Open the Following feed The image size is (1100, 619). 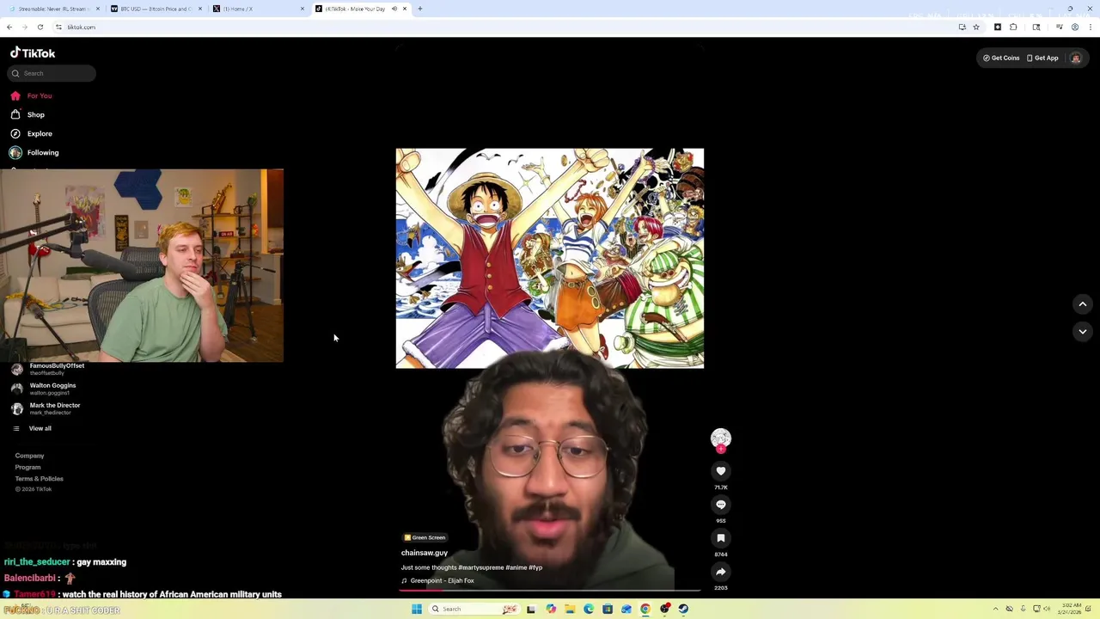coord(34,152)
